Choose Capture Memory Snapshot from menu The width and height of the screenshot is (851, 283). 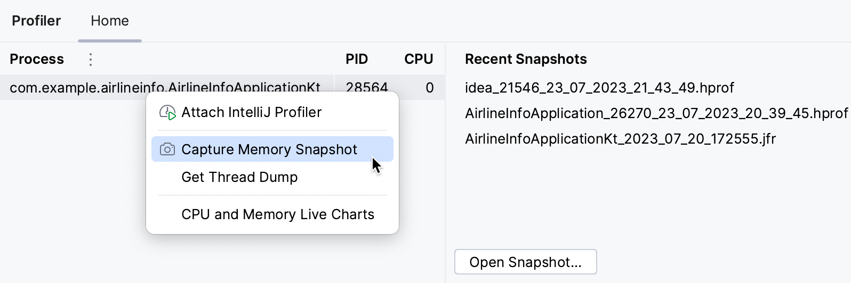tap(269, 149)
